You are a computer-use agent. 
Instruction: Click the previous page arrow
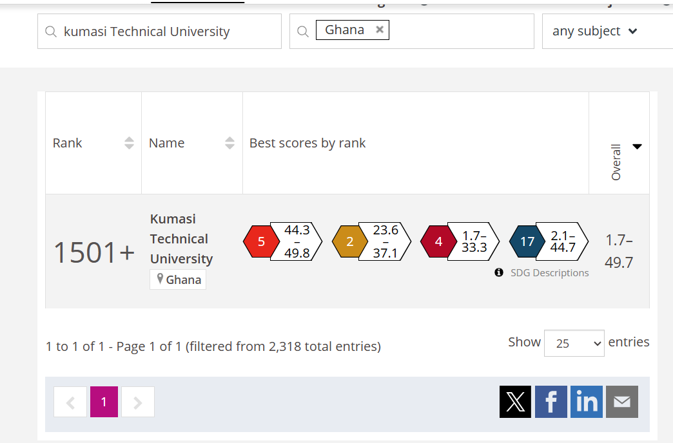70,402
